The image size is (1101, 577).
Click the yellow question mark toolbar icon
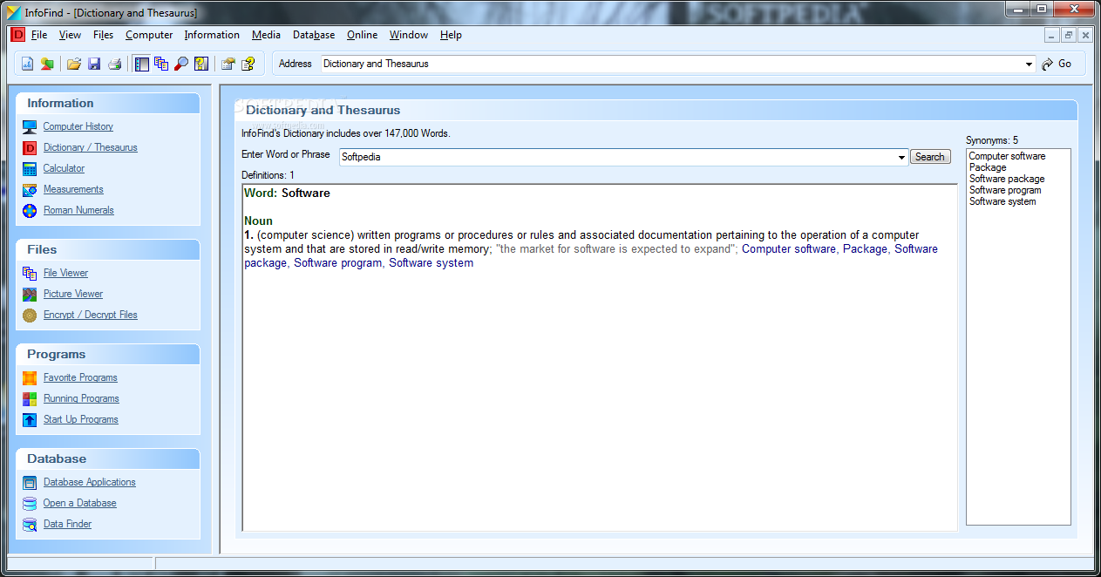[x=201, y=64]
